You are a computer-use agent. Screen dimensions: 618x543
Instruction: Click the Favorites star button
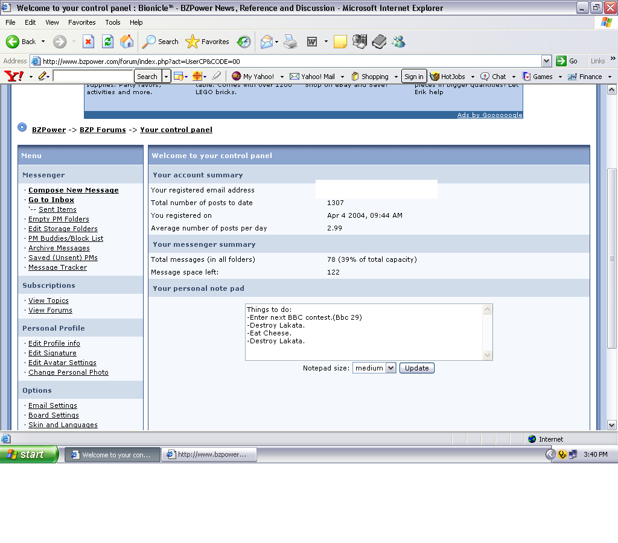(208, 42)
